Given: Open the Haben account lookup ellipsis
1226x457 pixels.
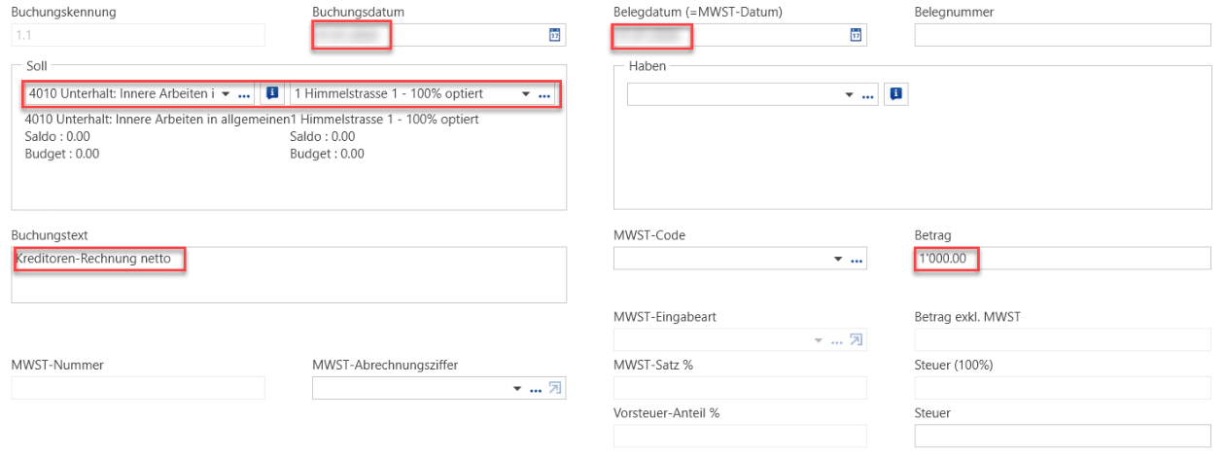Looking at the screenshot, I should 867,95.
